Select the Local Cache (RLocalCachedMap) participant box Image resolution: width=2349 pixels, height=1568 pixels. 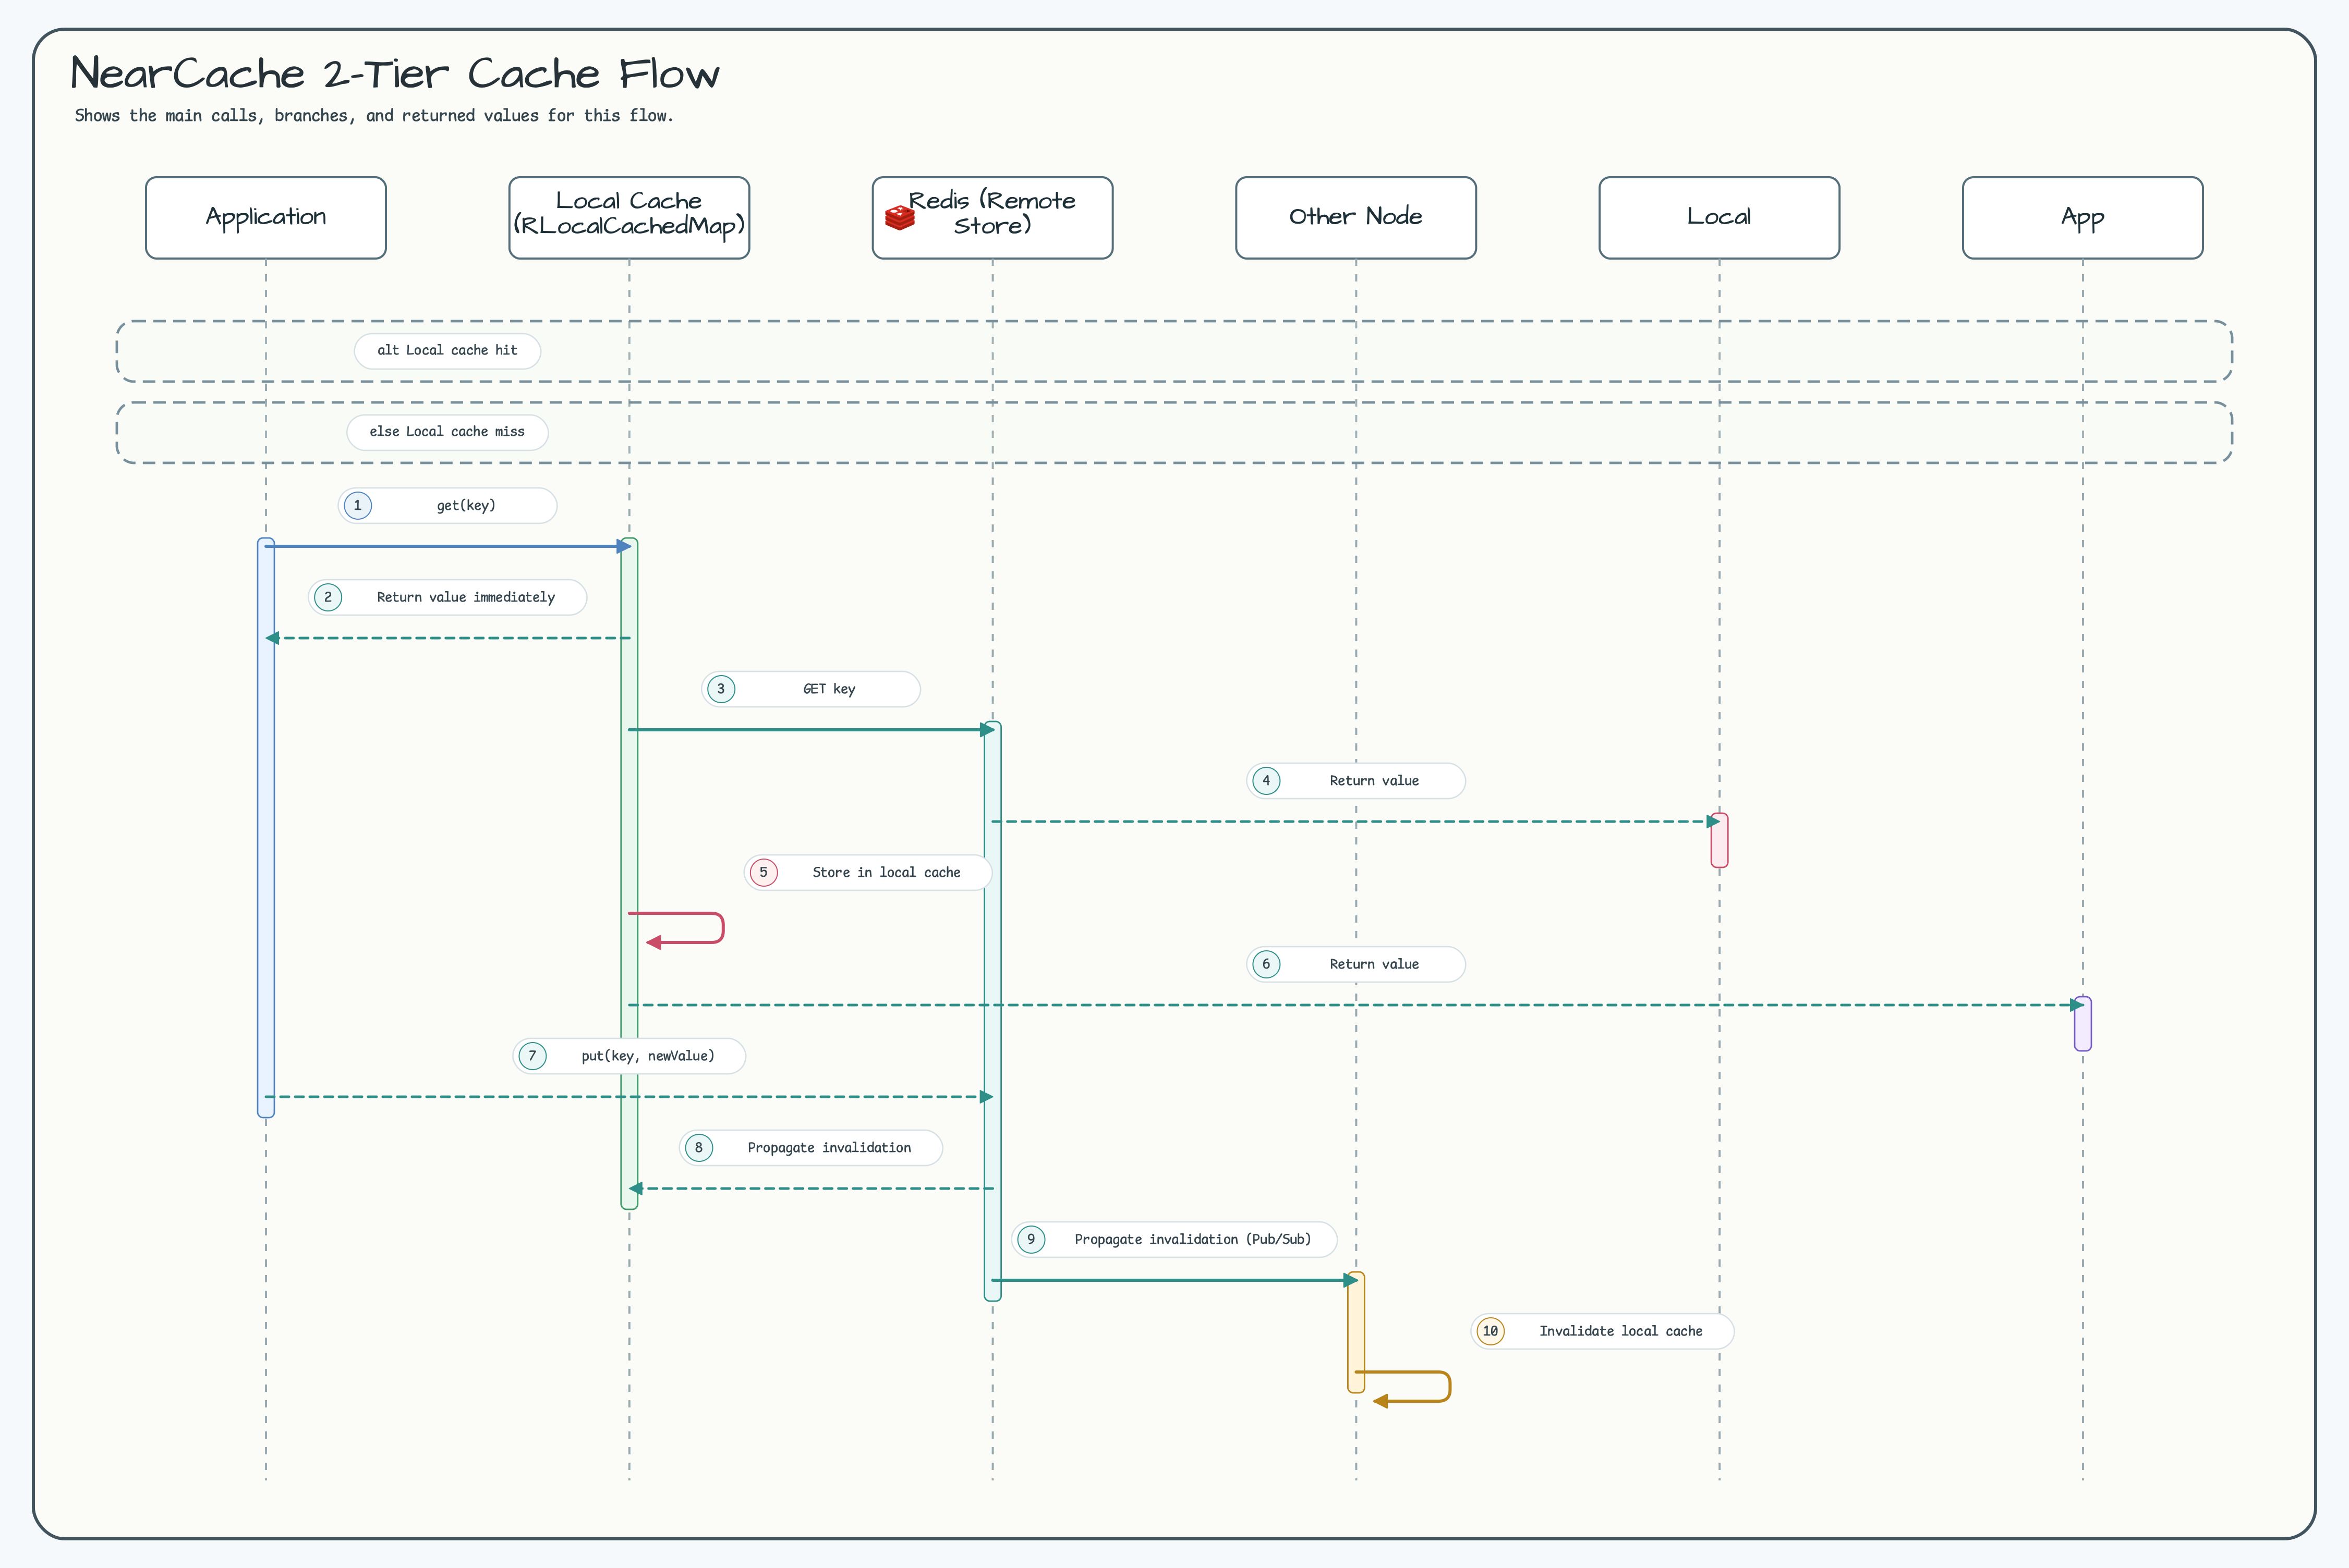pyautogui.click(x=629, y=218)
